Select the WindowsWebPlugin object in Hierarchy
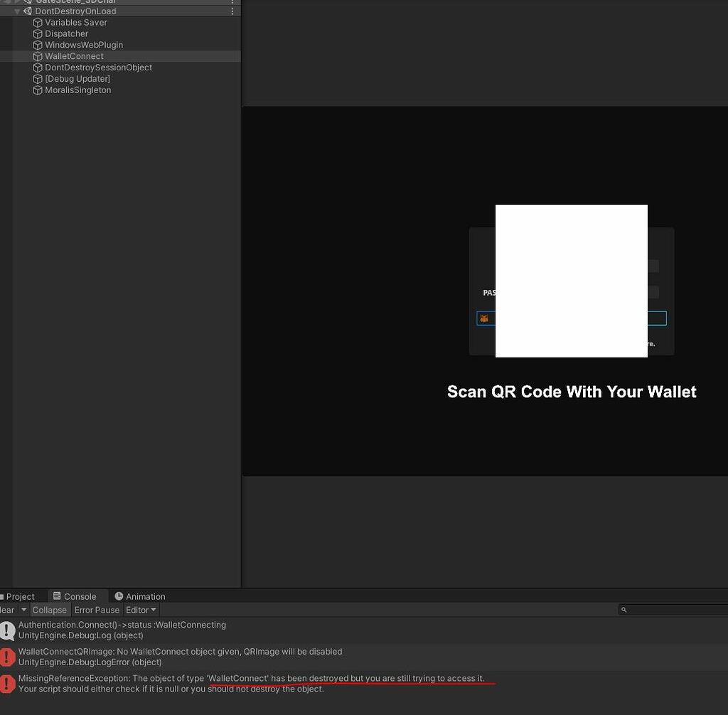728x715 pixels. tap(84, 45)
